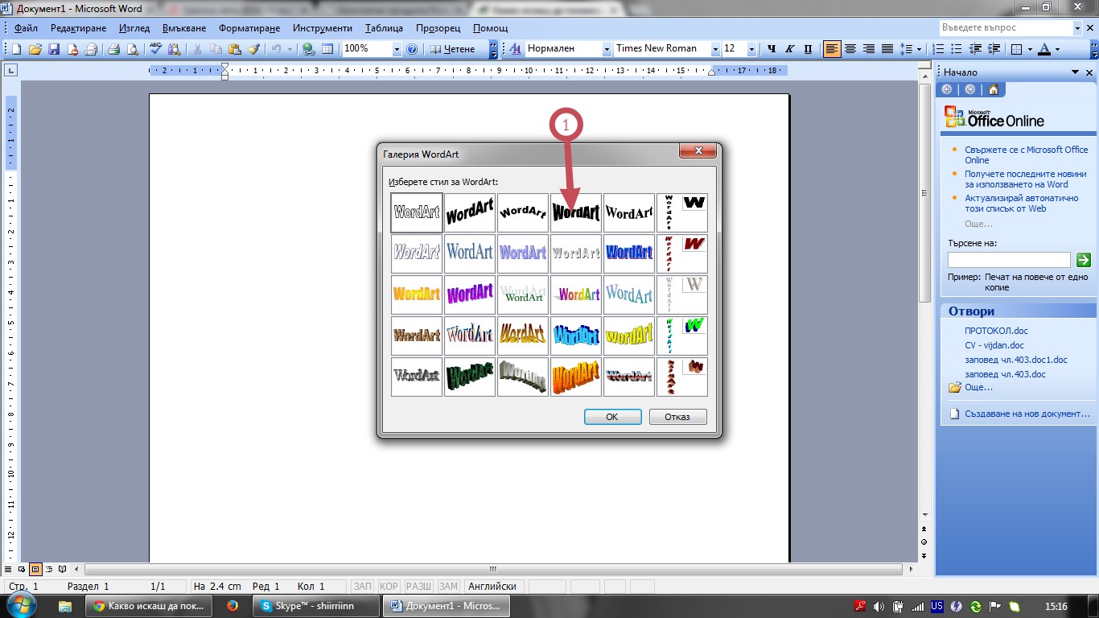Screen dimensions: 1099x618
Task: Open the Нормален style dropdown
Action: click(607, 49)
